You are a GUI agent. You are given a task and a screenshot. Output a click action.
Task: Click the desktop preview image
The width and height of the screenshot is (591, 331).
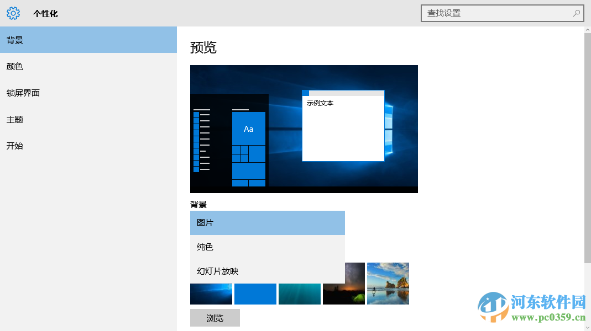click(x=304, y=129)
